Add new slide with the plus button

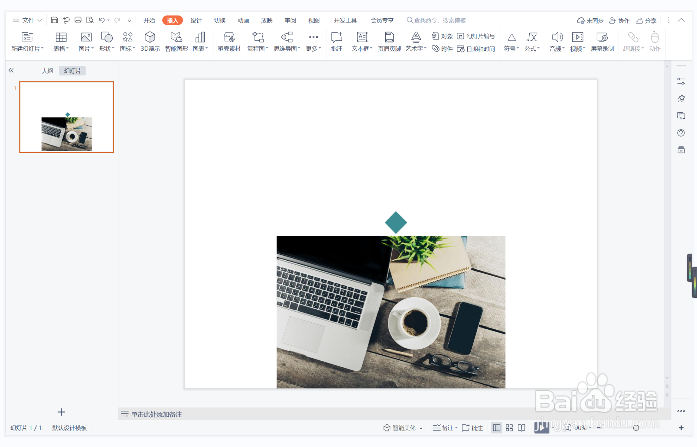(61, 412)
